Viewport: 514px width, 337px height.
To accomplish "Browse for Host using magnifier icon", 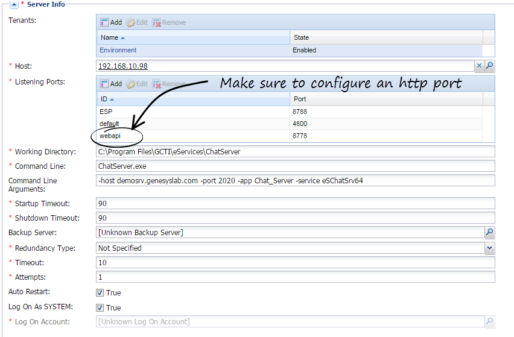I will click(x=490, y=66).
